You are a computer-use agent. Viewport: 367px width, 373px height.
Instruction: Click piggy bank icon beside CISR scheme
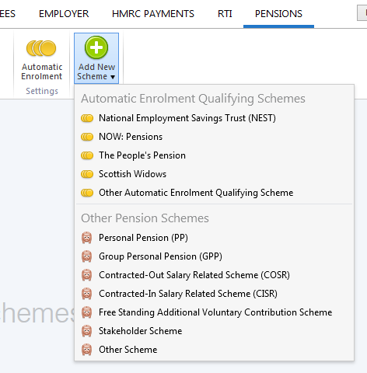(87, 294)
